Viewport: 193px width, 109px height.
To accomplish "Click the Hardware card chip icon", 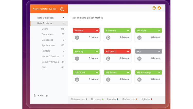I will tap(108, 38).
